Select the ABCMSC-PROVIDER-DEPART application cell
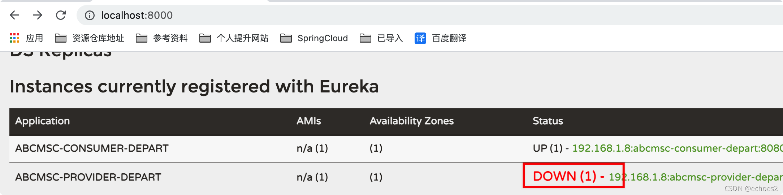Screen dimensions: 783x195 [x=88, y=177]
